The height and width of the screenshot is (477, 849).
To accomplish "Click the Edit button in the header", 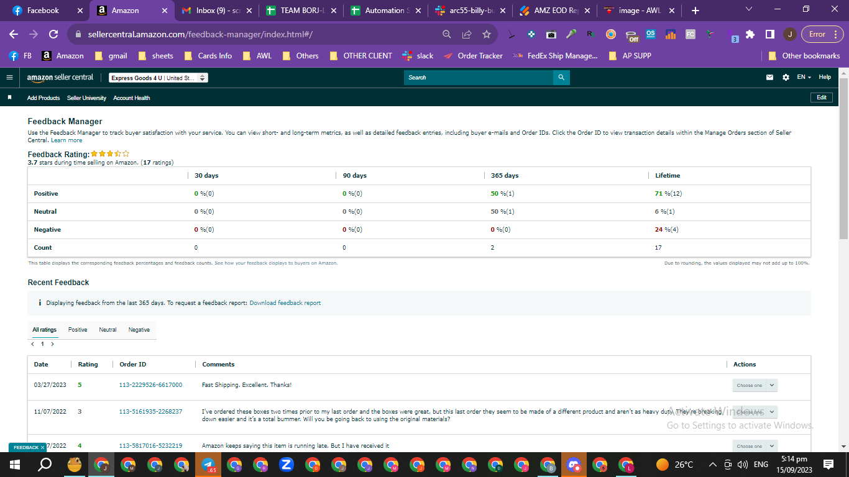I will (x=822, y=98).
